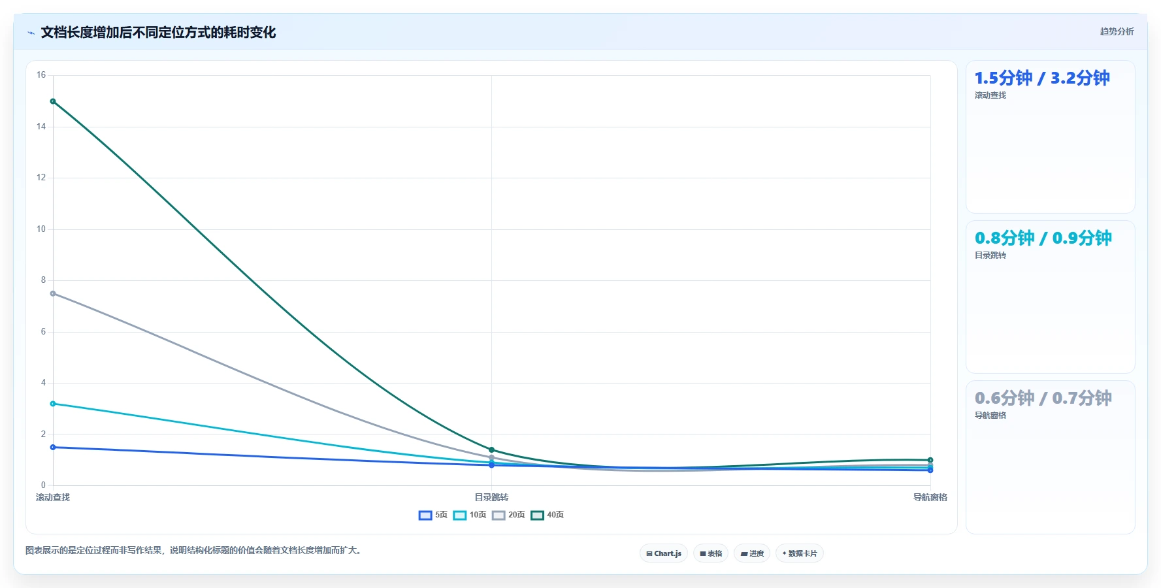1161x588 pixels.
Task: Toggle the 20页 legend series
Action: coord(508,515)
